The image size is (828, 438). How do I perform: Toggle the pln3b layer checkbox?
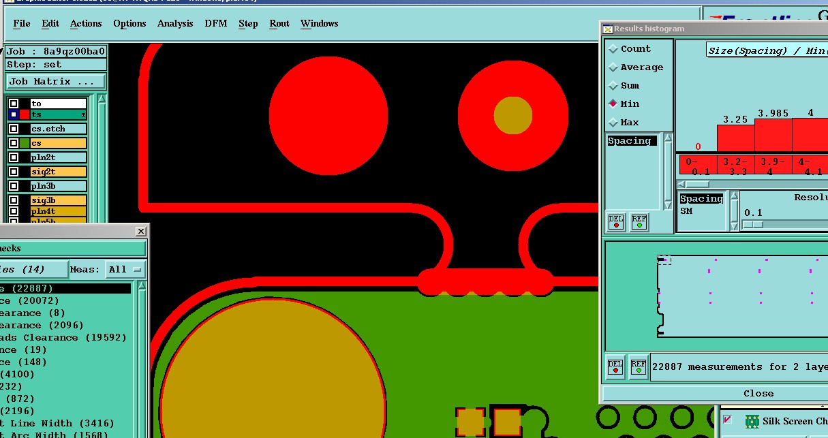(14, 186)
